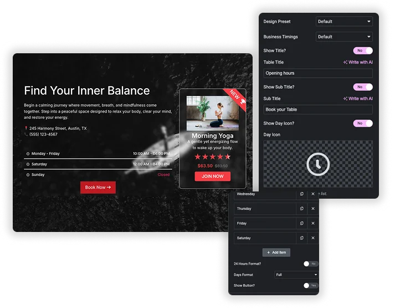Click Write with AI for Sub Title
The height and width of the screenshot is (308, 395).
point(358,98)
